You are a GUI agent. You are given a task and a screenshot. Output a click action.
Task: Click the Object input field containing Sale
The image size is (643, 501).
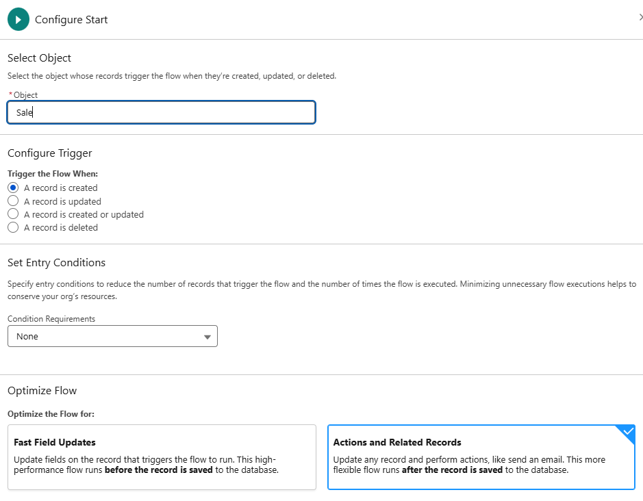coord(161,112)
